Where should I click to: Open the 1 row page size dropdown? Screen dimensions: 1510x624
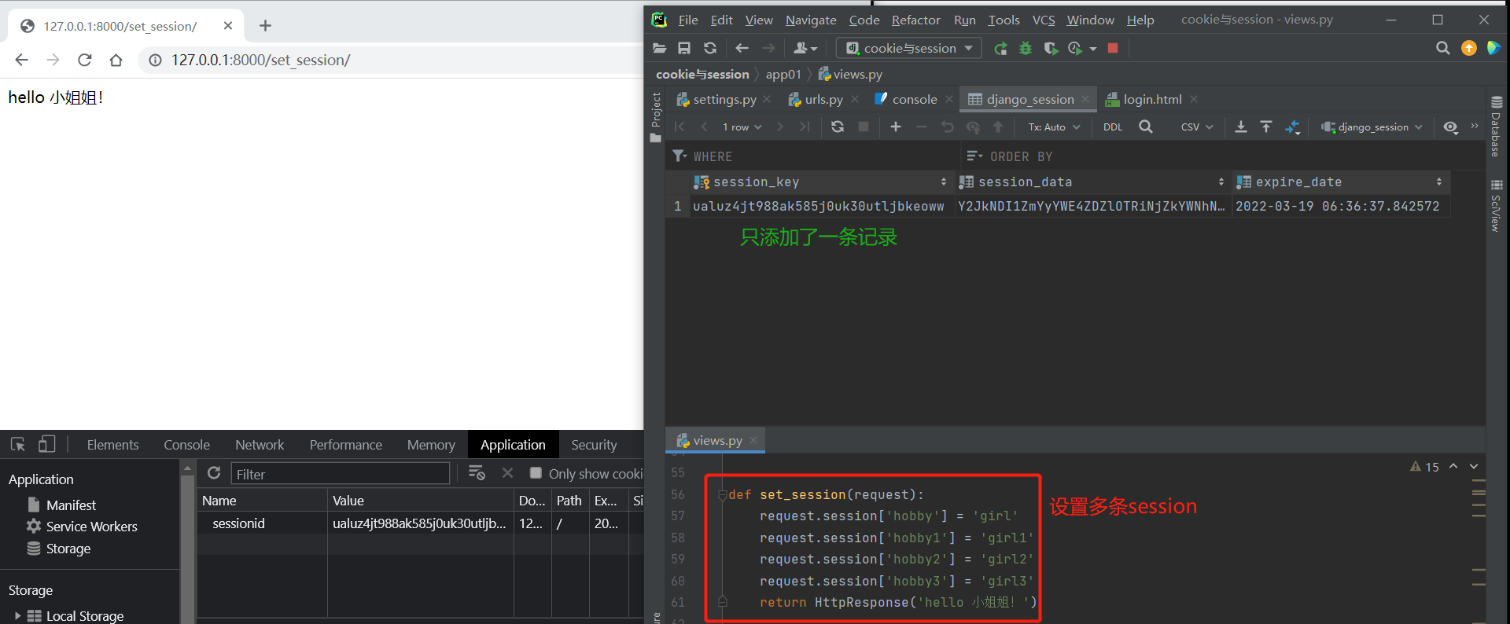tap(742, 127)
